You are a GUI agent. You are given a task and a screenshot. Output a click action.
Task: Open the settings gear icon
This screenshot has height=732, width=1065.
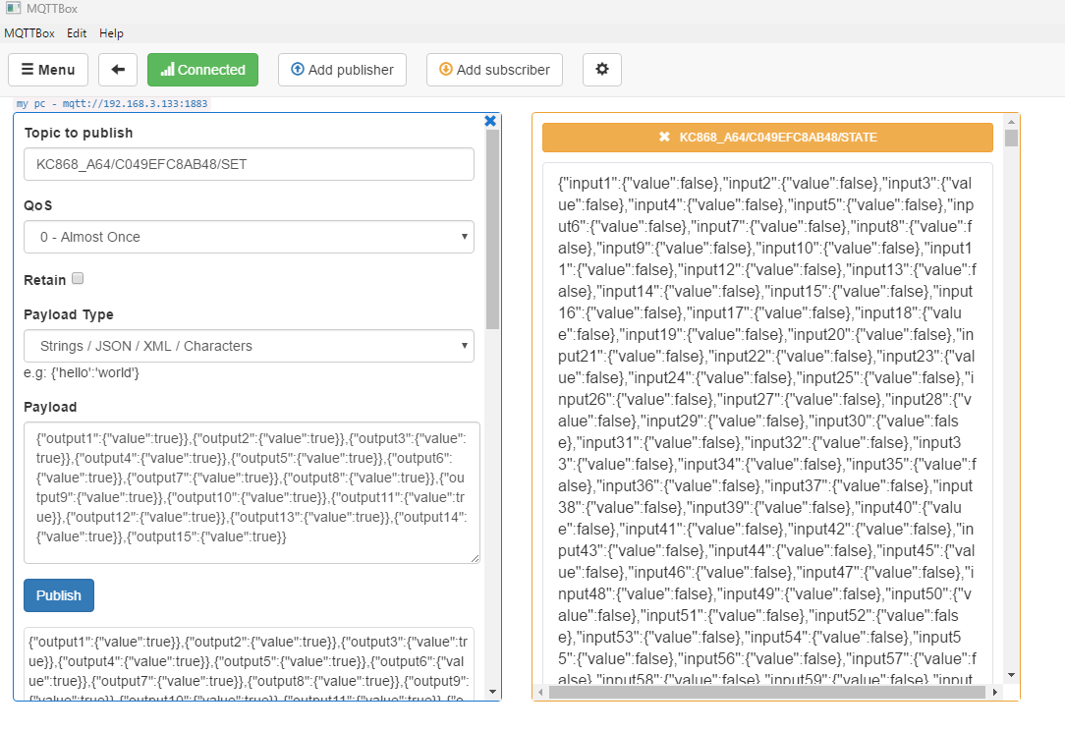click(602, 70)
